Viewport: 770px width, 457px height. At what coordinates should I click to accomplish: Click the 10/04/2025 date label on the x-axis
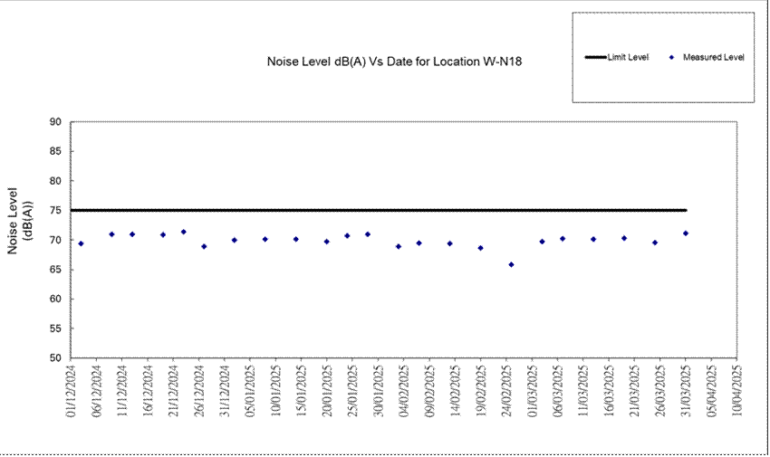pos(737,387)
